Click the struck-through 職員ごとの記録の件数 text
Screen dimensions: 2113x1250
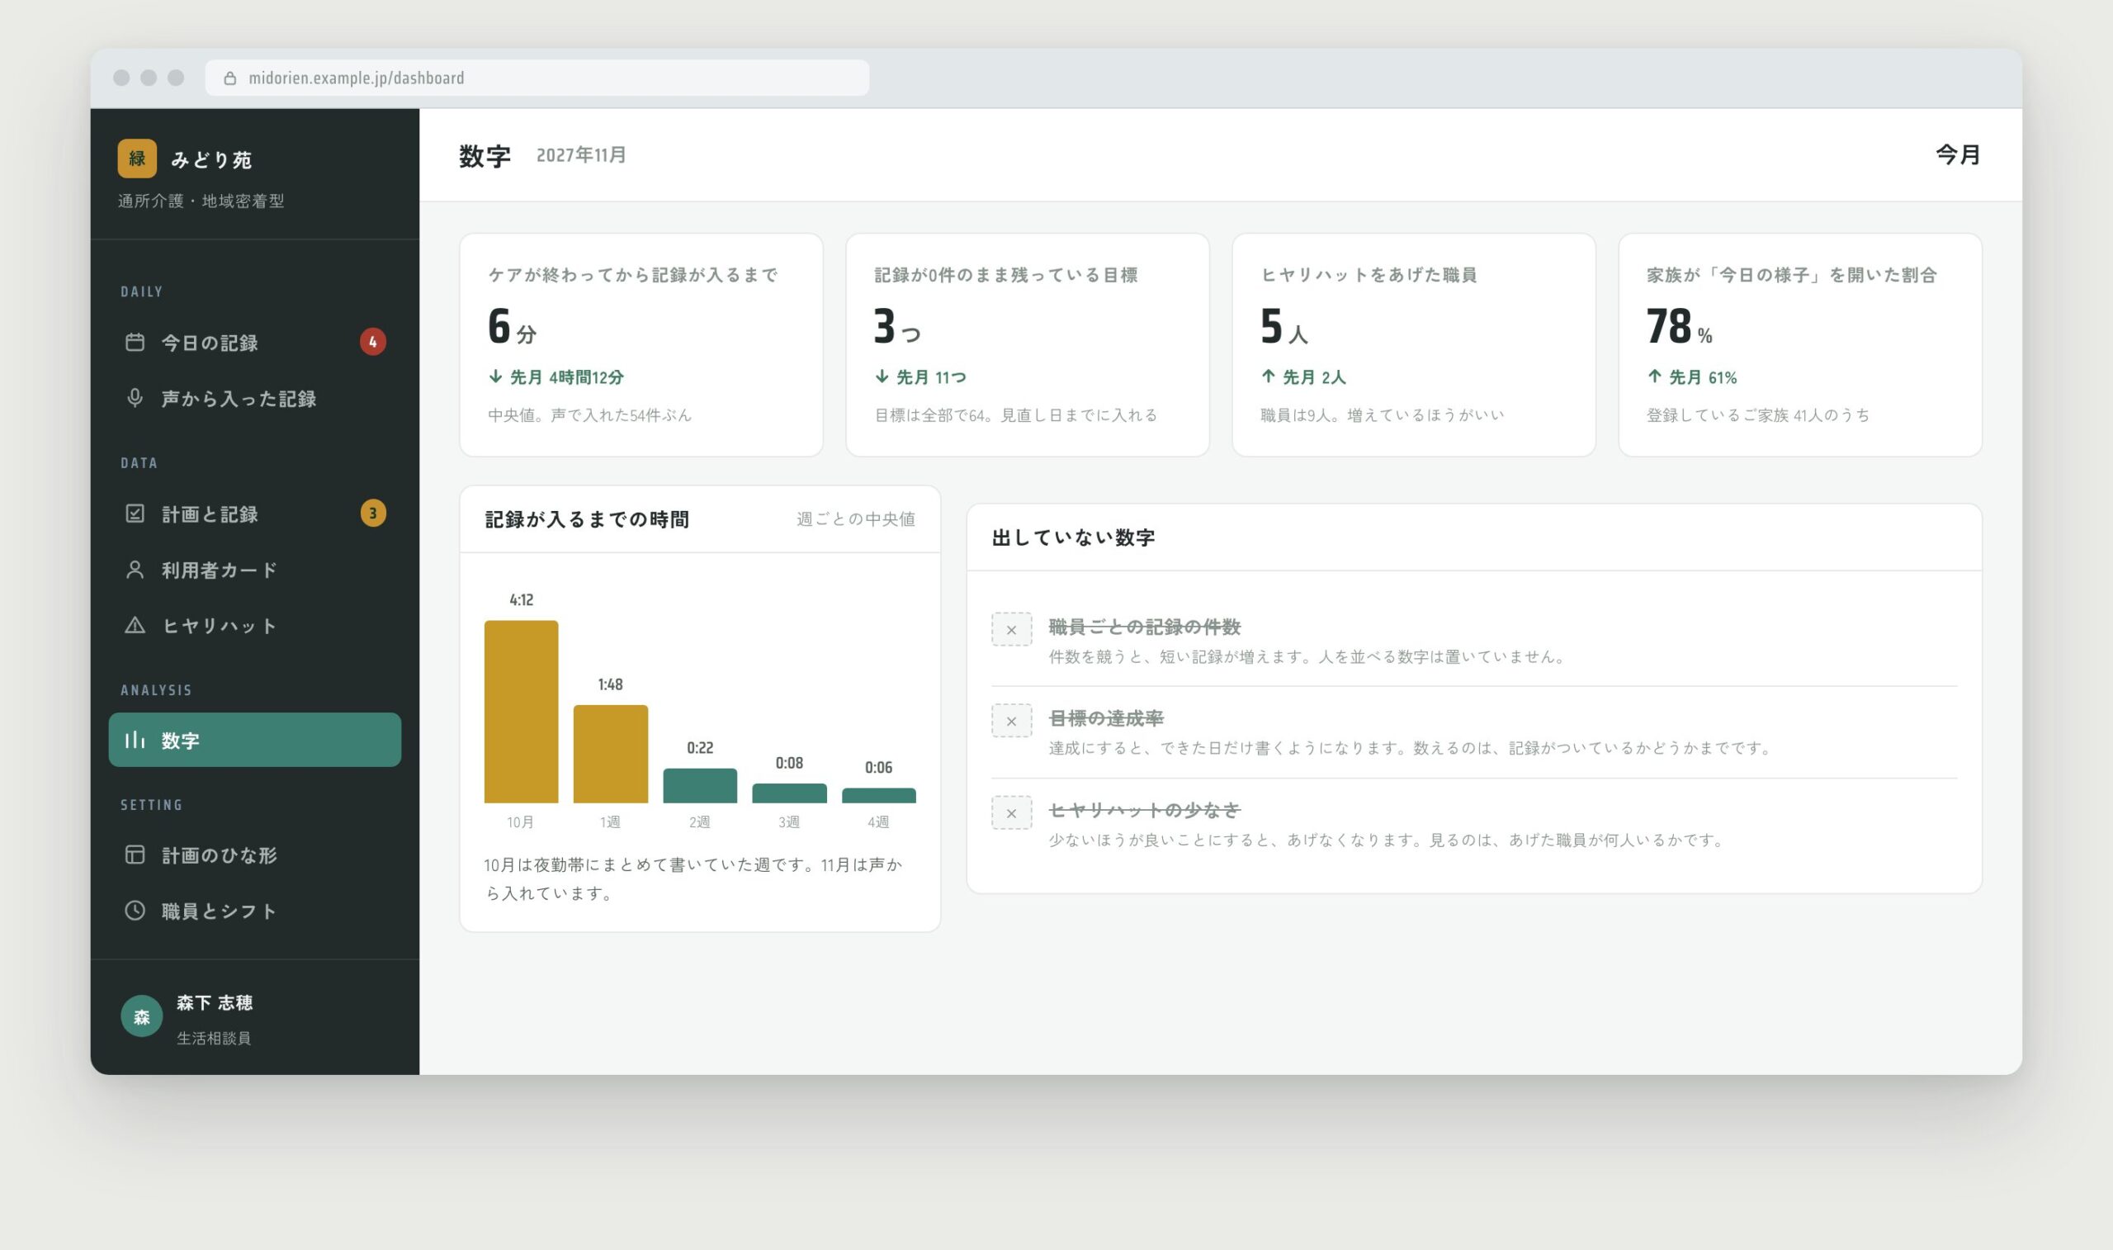1144,627
